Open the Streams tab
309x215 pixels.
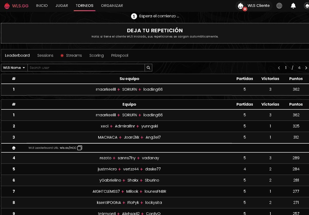(x=71, y=55)
